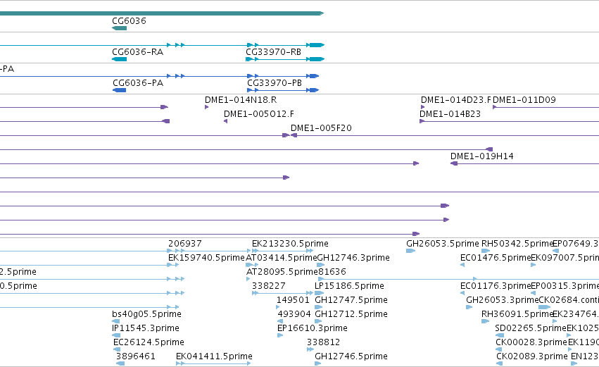Select GH26053.5prime EST label
The height and width of the screenshot is (367, 599).
point(442,244)
